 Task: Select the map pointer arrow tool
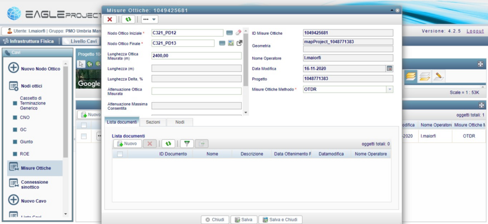pyautogui.click(x=81, y=64)
